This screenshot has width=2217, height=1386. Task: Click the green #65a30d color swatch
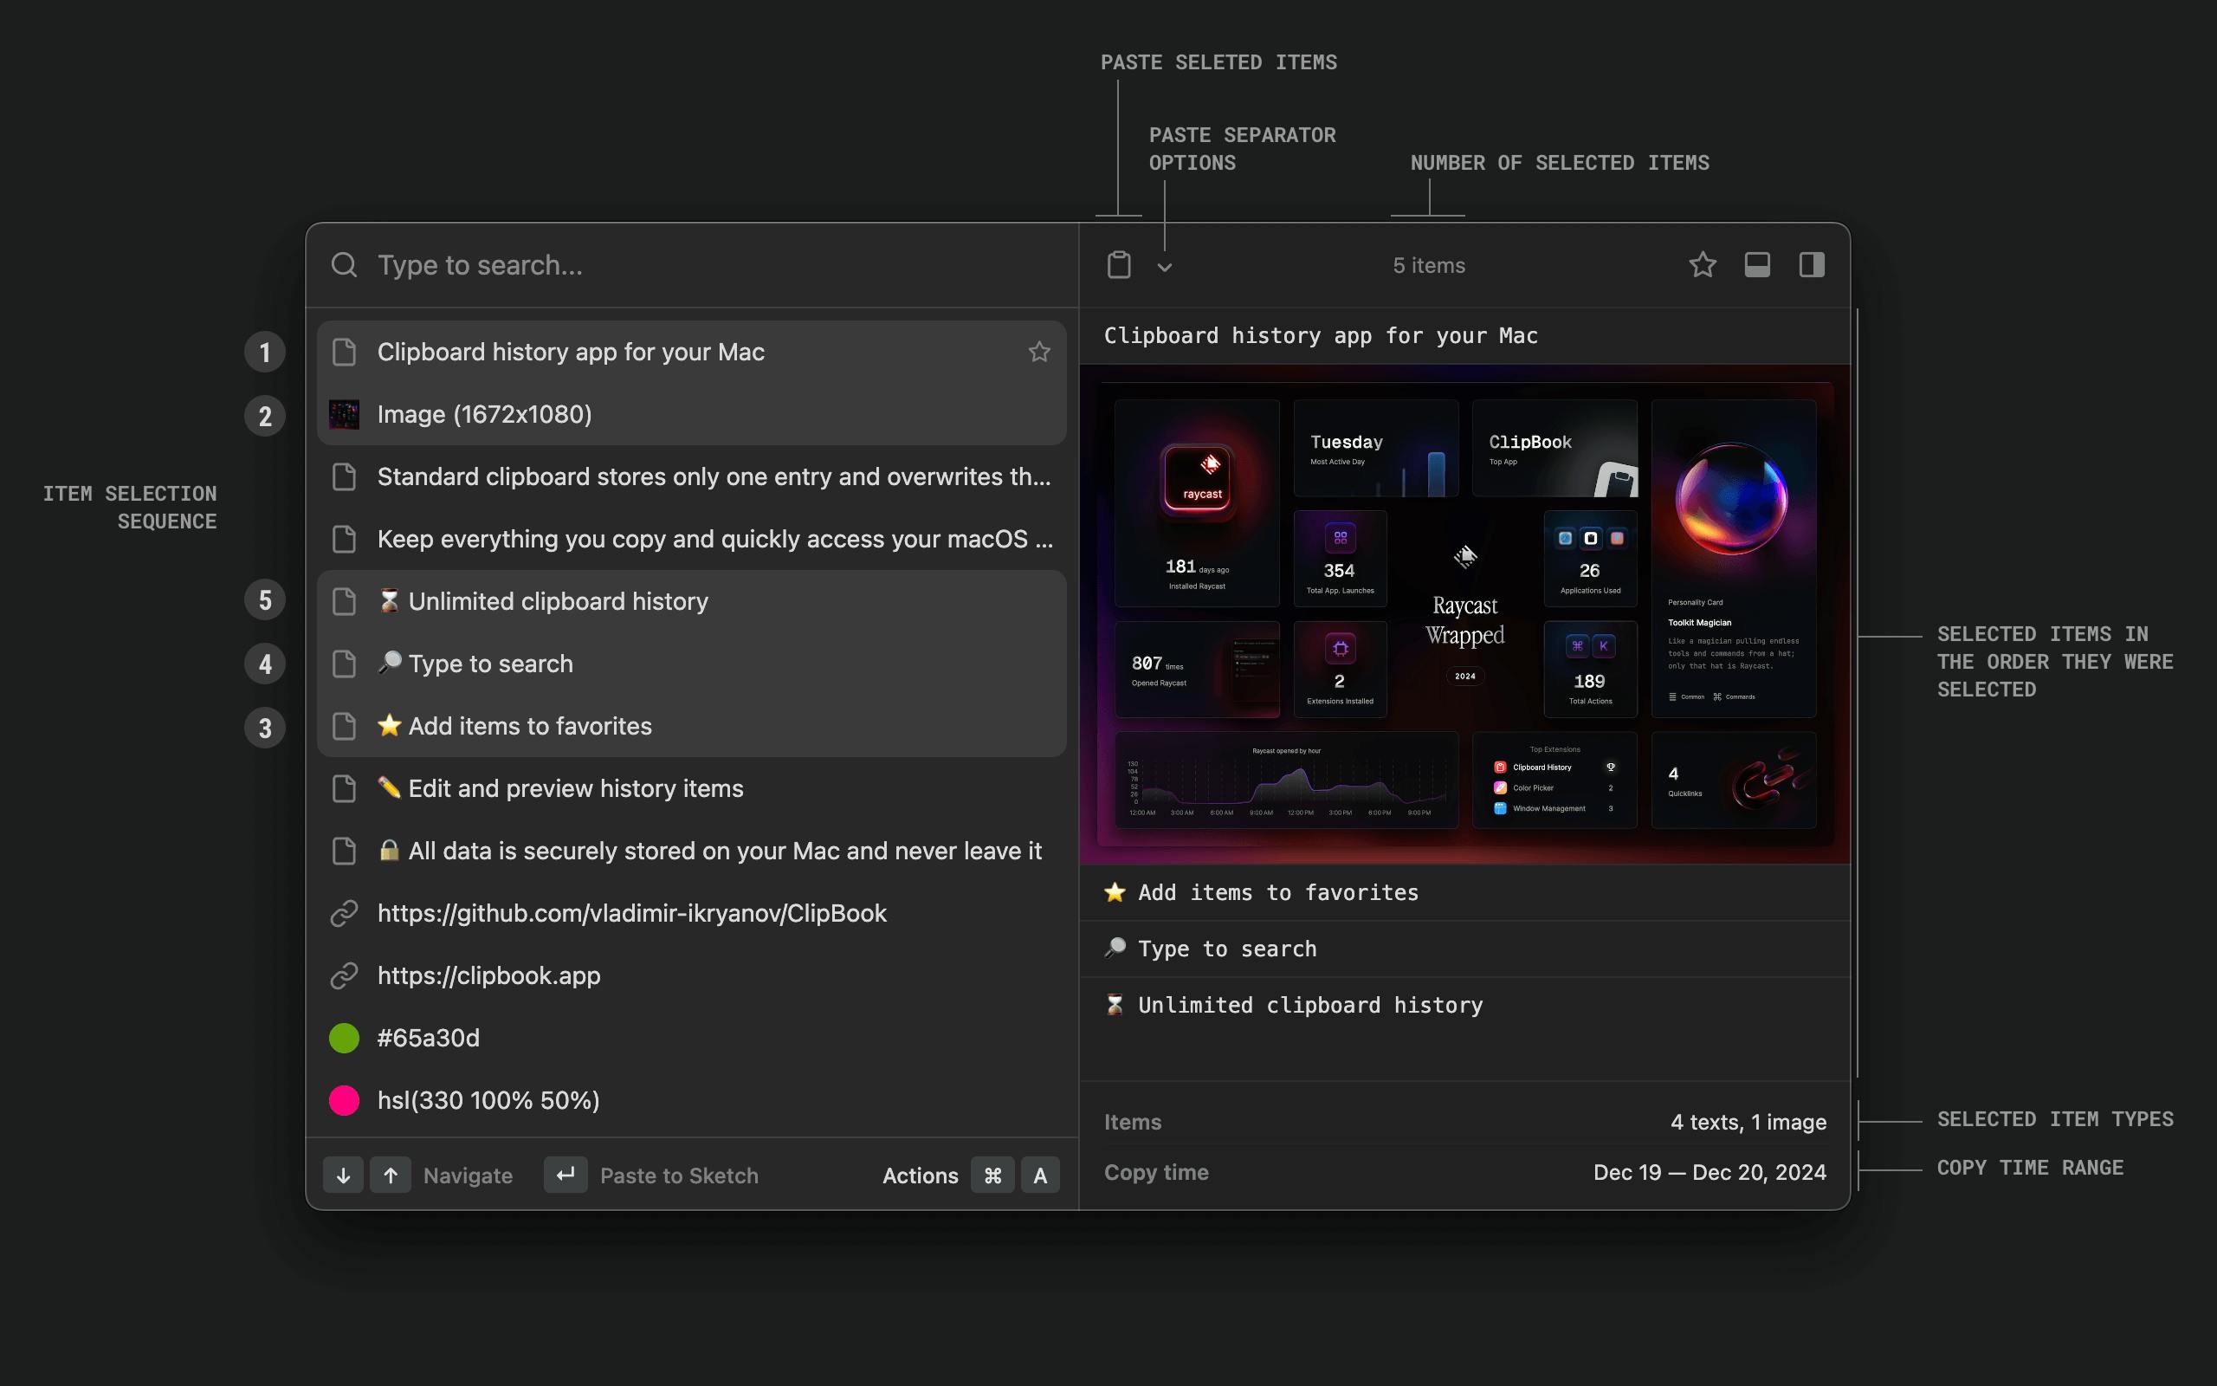coord(345,1038)
